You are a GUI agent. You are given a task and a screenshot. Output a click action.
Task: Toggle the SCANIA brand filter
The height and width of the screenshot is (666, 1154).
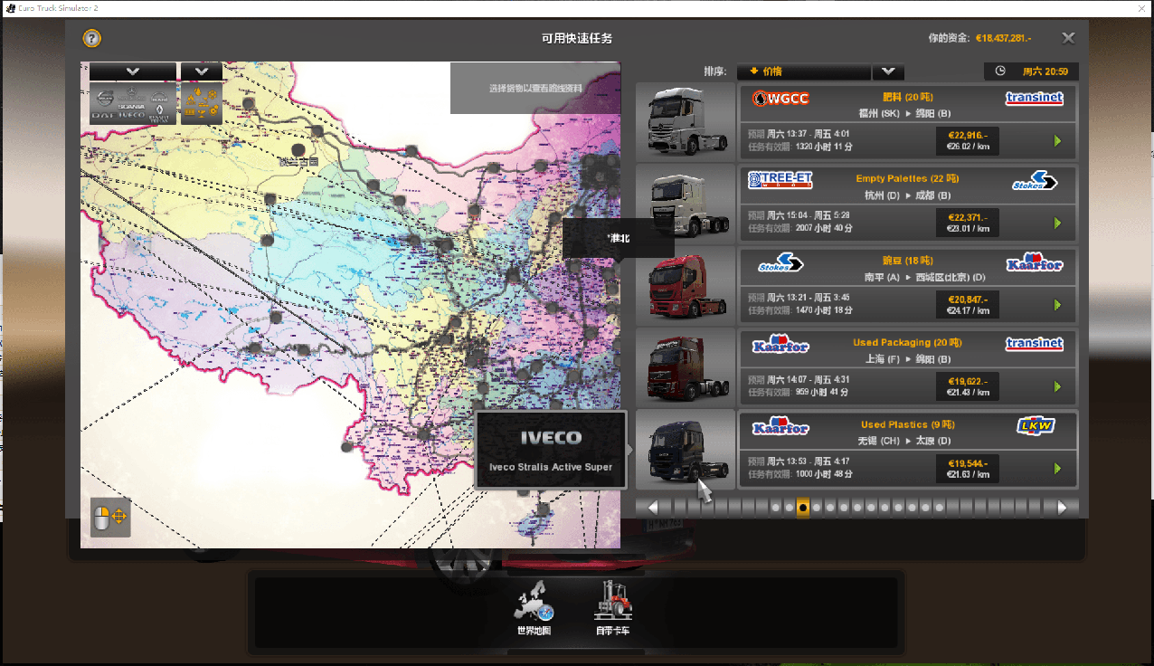tap(132, 106)
